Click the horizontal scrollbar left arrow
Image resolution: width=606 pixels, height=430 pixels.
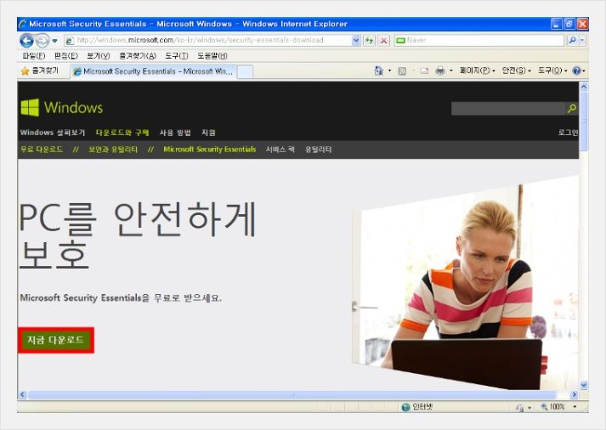click(x=22, y=394)
